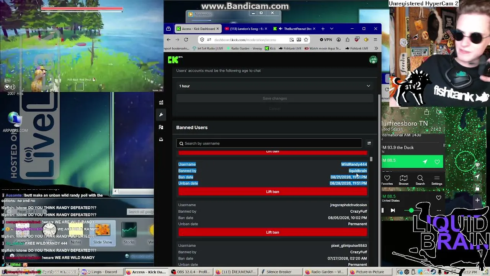Open more options in Radio Garden player

click(x=439, y=210)
